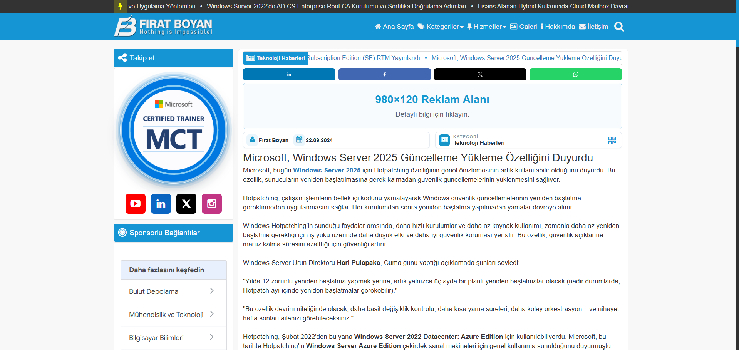The image size is (739, 350).
Task: Click the pin icon beside Hizmetler
Action: point(469,27)
